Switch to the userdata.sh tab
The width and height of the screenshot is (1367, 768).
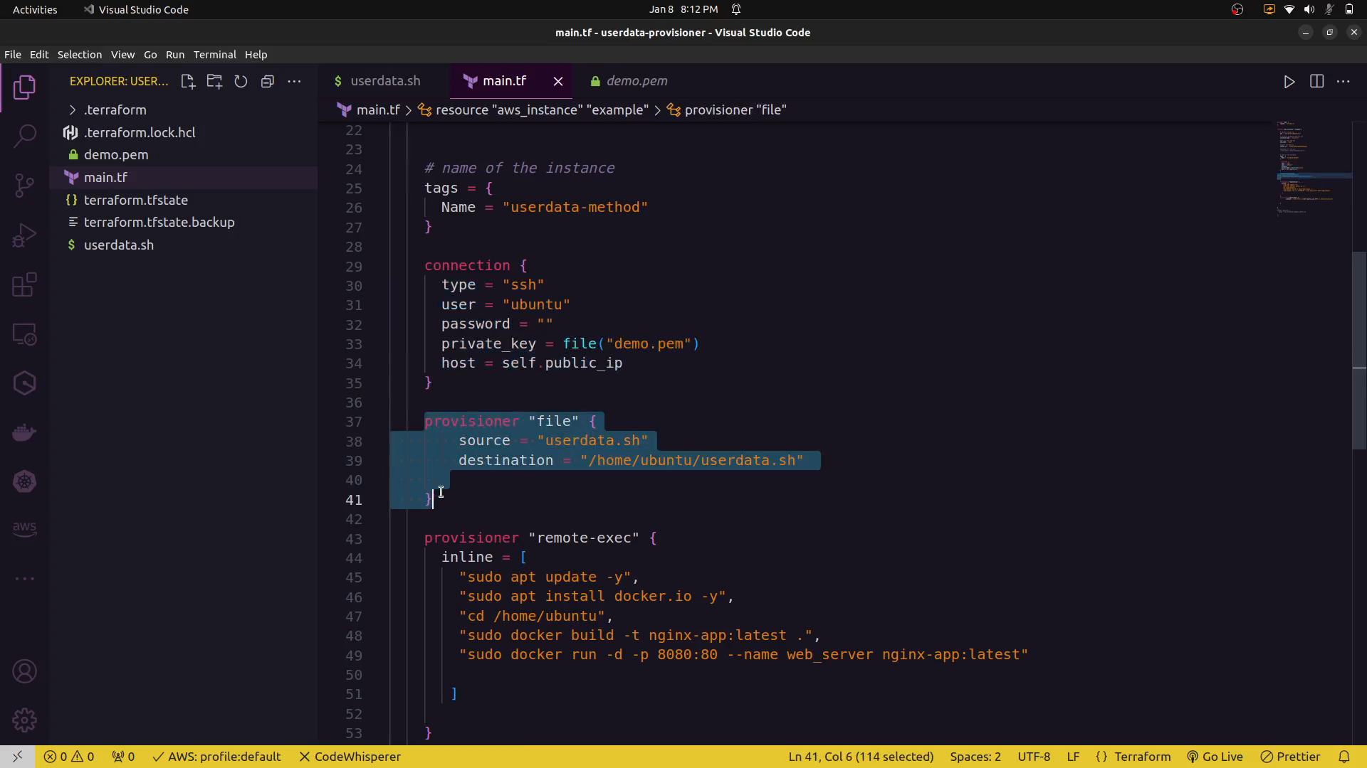[384, 81]
